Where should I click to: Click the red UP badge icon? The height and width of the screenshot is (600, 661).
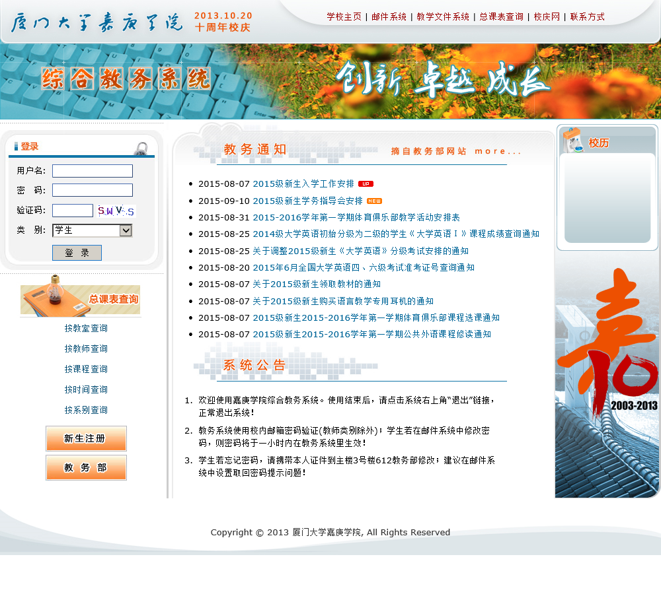[x=366, y=184]
